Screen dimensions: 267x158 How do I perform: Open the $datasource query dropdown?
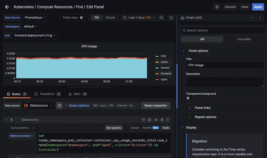(39, 106)
